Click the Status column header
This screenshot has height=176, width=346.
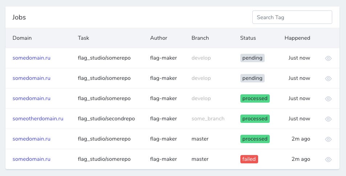(248, 38)
